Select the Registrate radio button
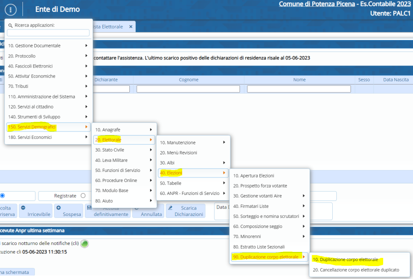Viewport: 413px width, 279px height. 83,196
